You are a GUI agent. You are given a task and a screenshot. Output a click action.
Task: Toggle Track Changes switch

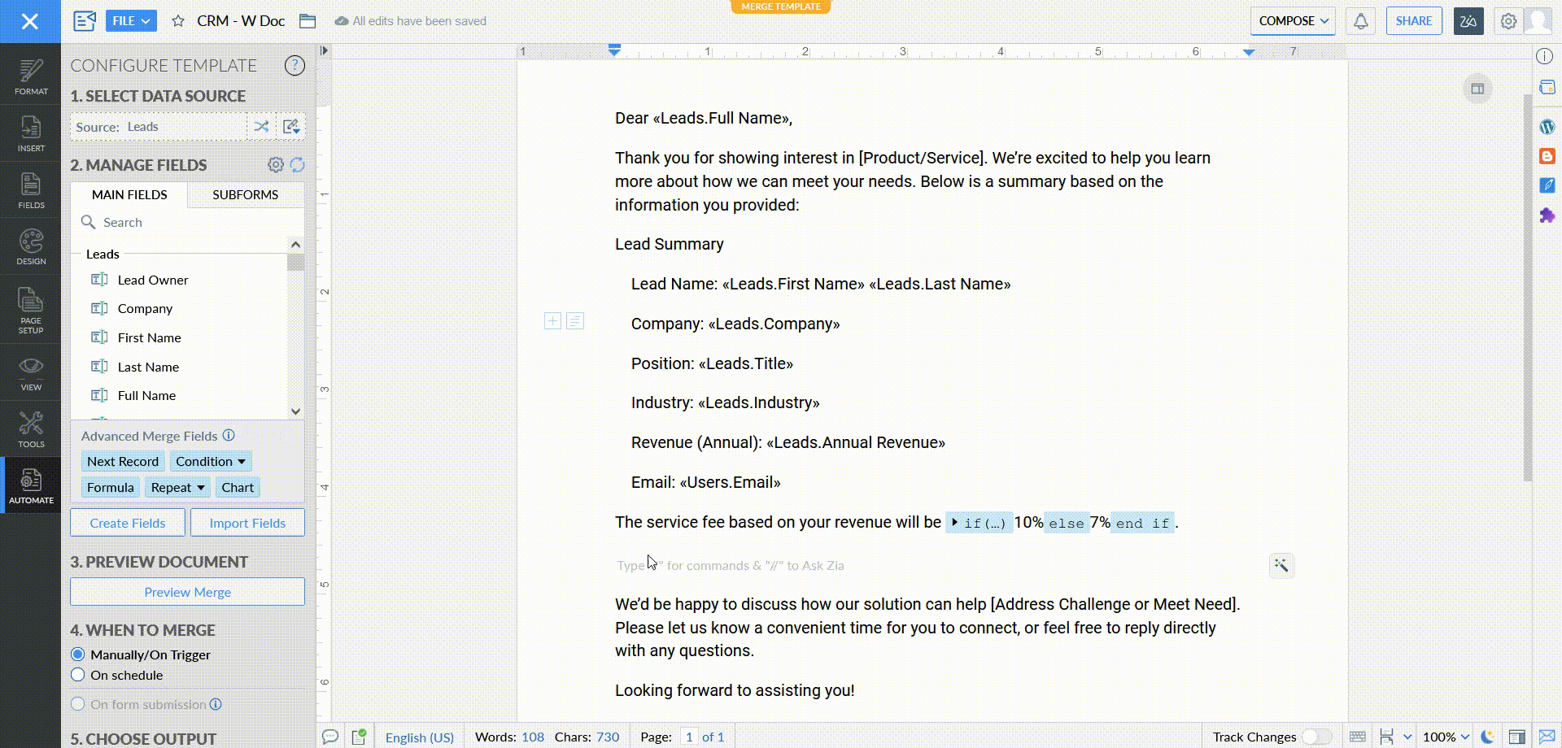click(1315, 737)
